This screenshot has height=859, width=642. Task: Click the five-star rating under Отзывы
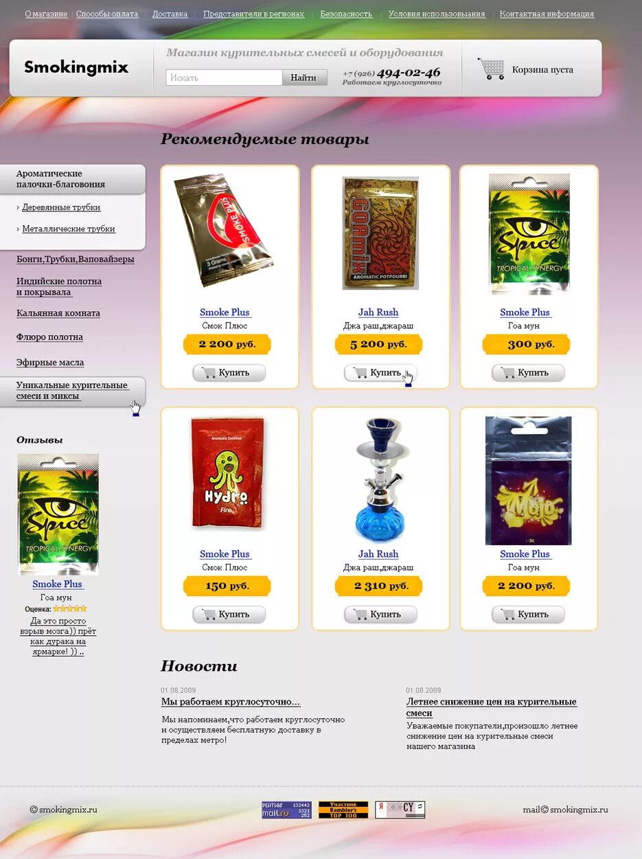[70, 608]
